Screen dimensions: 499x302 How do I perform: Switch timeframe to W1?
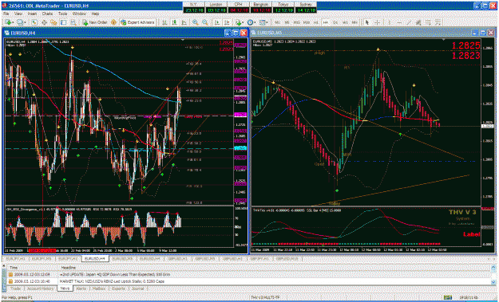345,22
